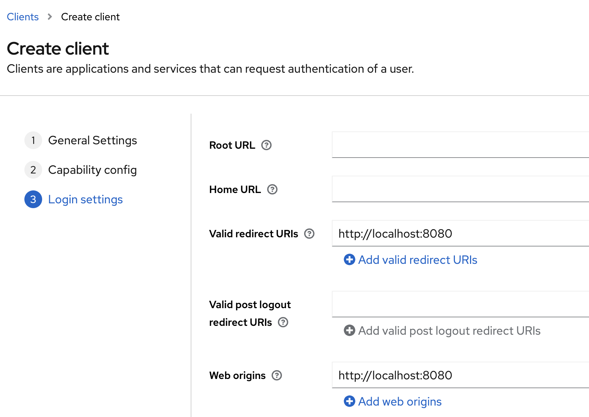This screenshot has width=589, height=417.
Task: Click the Root URL label
Action: coord(232,145)
